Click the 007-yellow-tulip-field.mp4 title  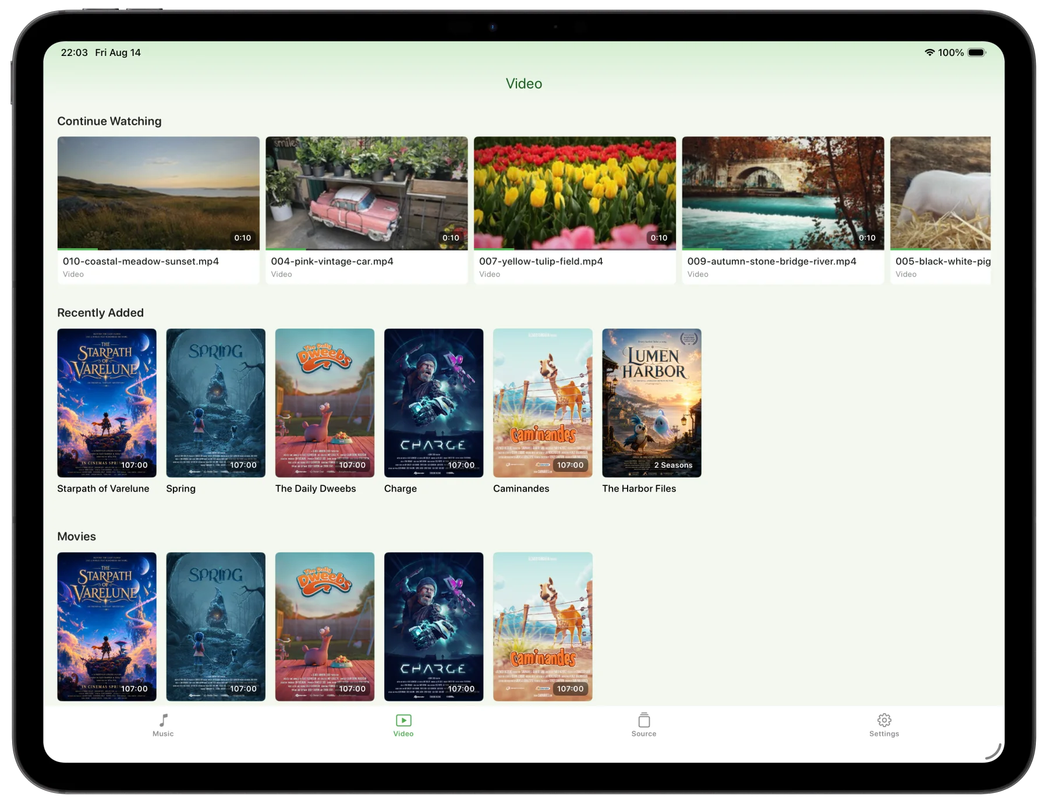click(541, 261)
